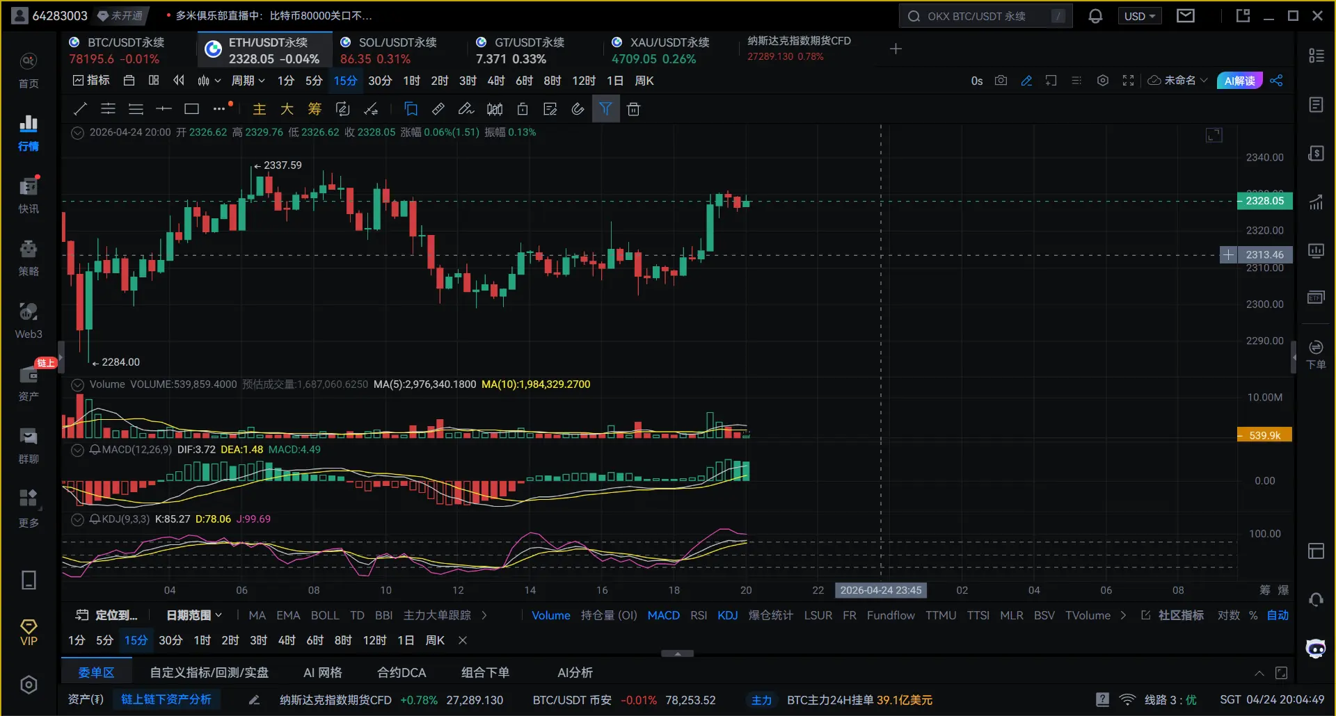
Task: Collapse the KDJ panel visibility circle
Action: pos(78,519)
